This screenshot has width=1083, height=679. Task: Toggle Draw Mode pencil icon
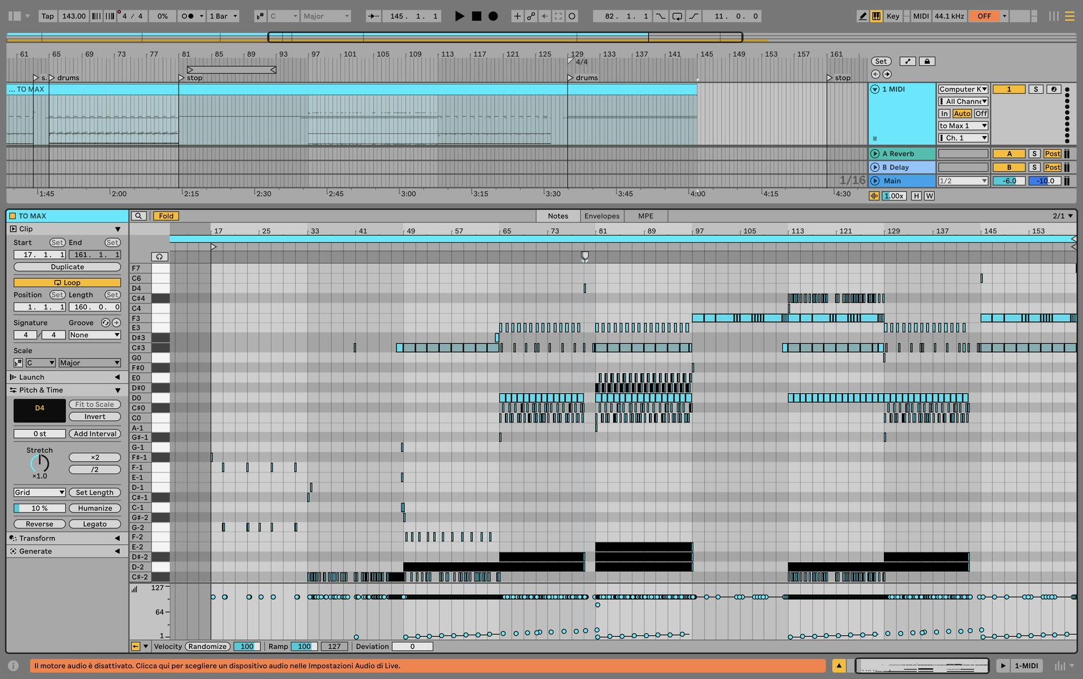coord(863,16)
